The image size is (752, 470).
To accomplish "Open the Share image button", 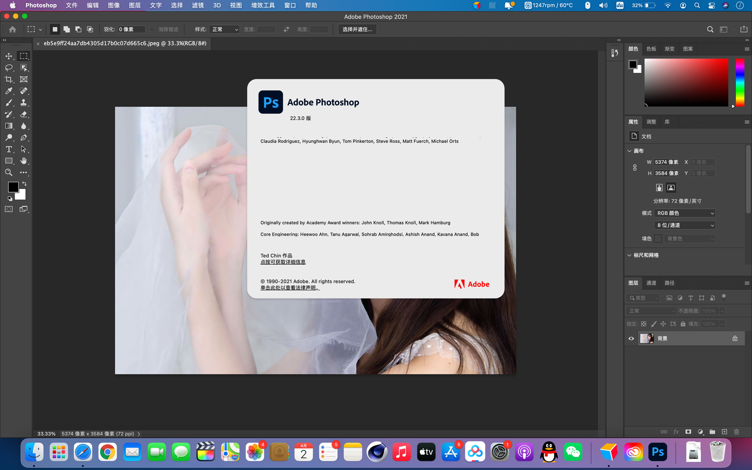I will [x=744, y=29].
